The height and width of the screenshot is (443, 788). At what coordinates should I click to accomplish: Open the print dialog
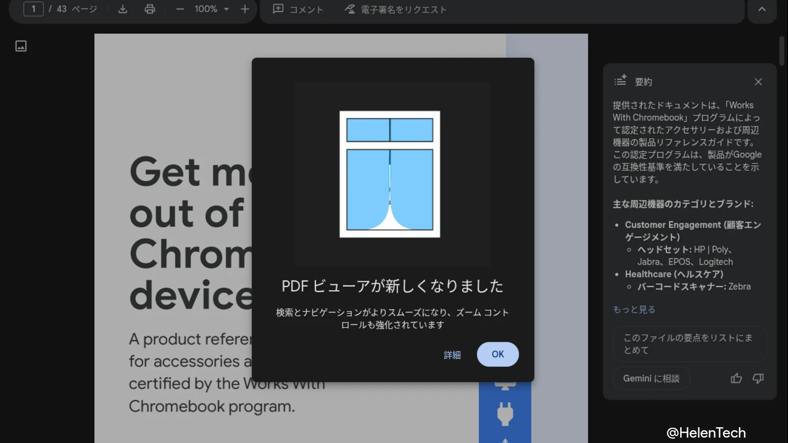tap(150, 9)
